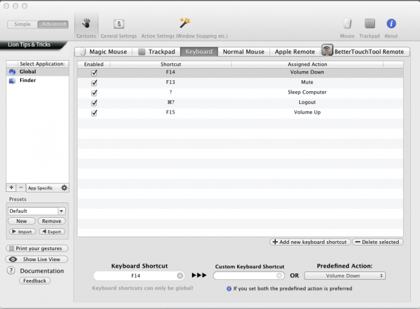
Task: Select the Logout shortcut row
Action: (x=240, y=103)
